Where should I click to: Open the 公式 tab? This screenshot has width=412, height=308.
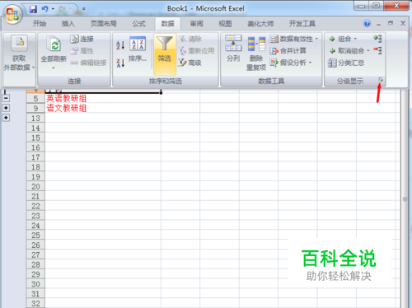[x=139, y=24]
